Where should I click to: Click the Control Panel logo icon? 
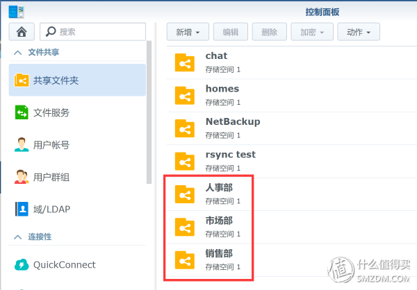17,12
